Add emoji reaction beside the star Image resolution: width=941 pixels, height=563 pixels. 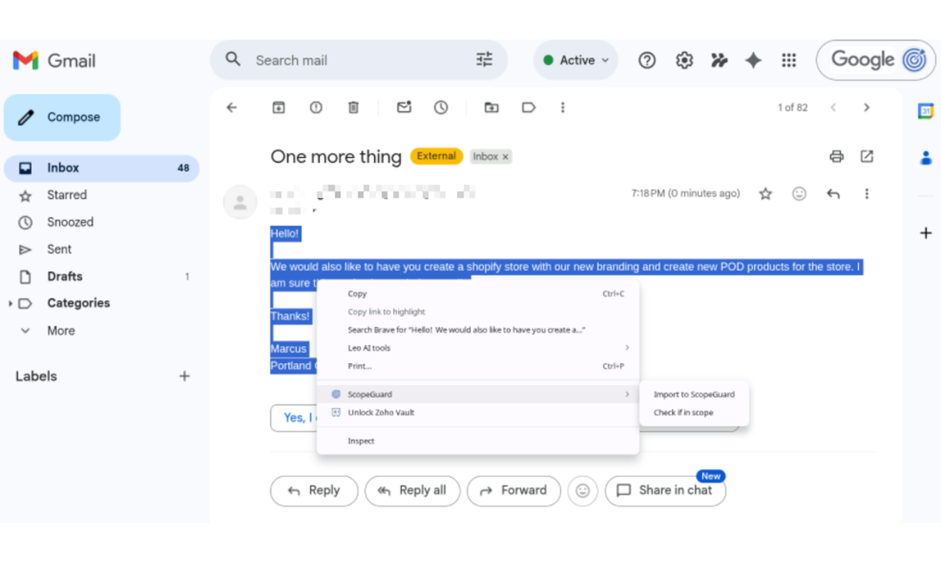pos(799,193)
